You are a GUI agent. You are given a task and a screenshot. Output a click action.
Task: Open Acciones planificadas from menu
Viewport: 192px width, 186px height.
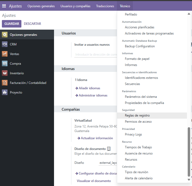[139, 27]
